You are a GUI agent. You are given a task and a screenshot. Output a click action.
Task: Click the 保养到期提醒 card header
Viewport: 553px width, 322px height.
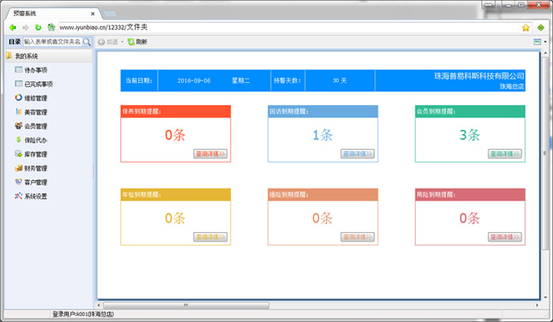point(175,111)
